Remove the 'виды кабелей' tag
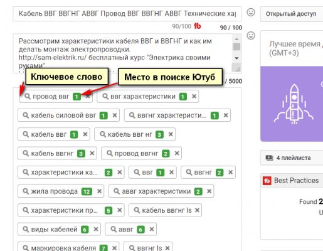The image size is (323, 251). tap(96, 229)
